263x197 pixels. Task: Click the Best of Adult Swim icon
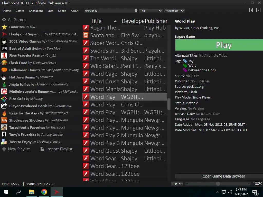4,48
